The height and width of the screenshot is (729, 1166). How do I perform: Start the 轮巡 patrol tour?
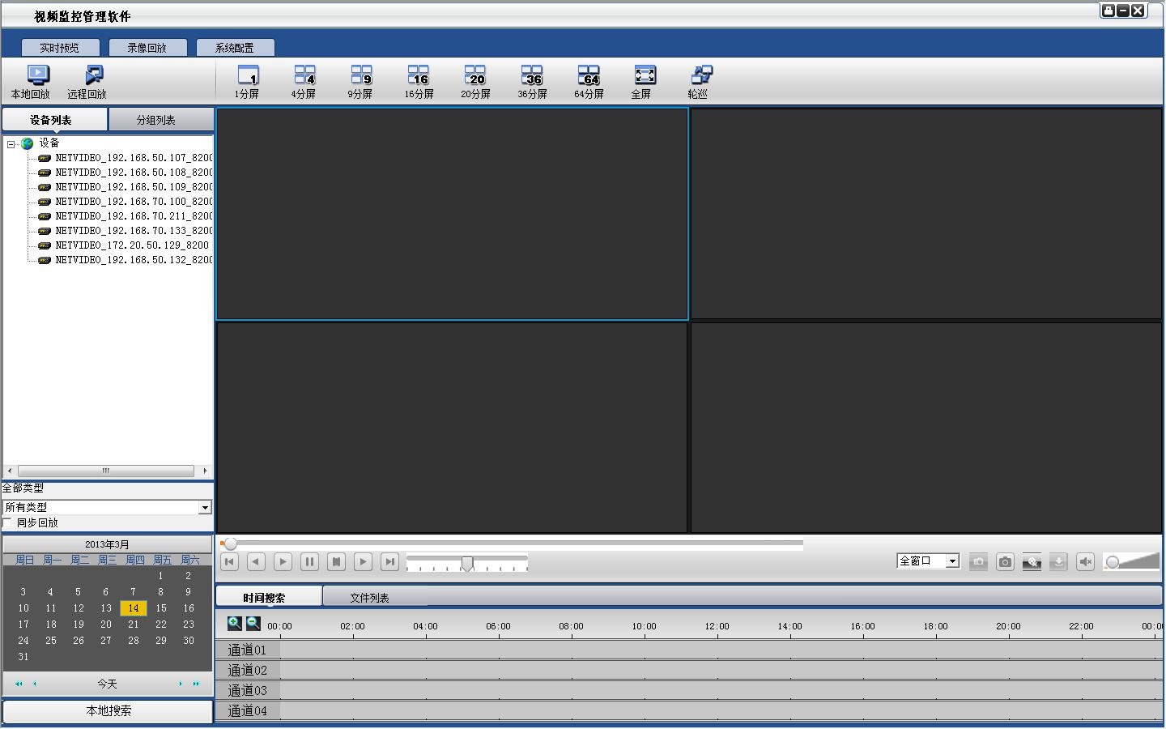[700, 82]
